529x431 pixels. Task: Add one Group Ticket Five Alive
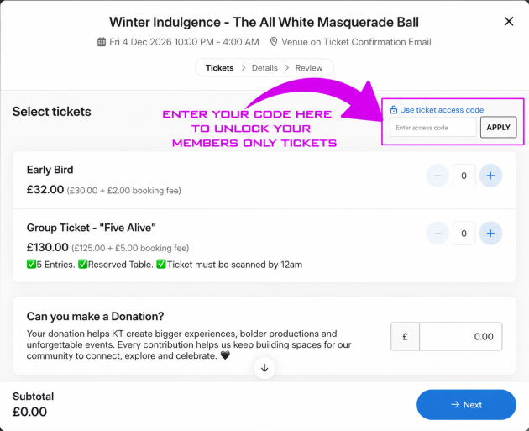[490, 234]
